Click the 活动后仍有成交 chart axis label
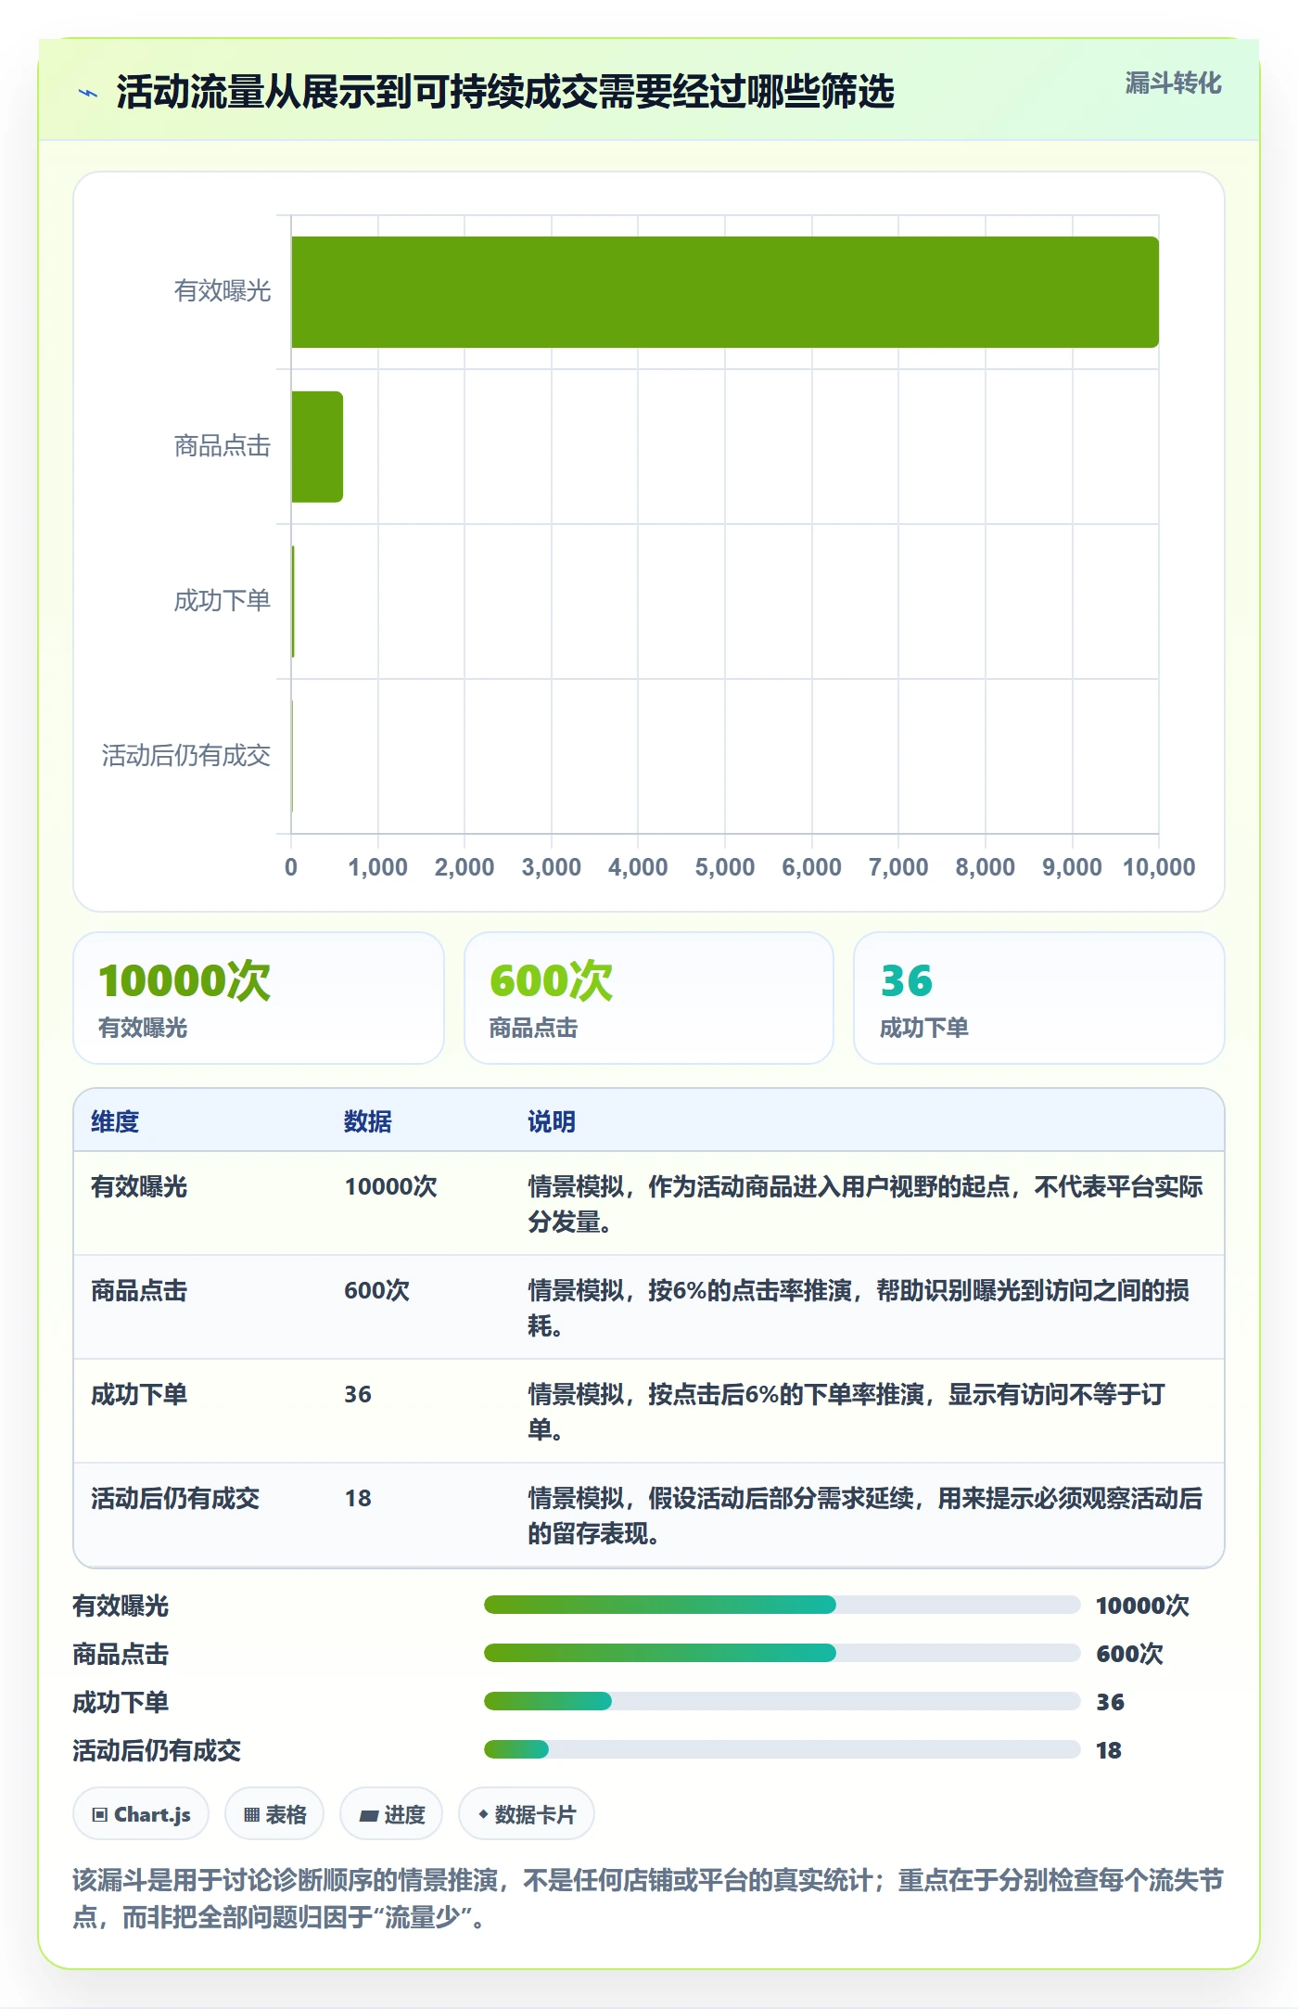Screen dimensions: 1298x2009 (186, 756)
